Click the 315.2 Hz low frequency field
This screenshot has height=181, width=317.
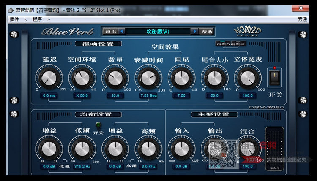[82, 167]
